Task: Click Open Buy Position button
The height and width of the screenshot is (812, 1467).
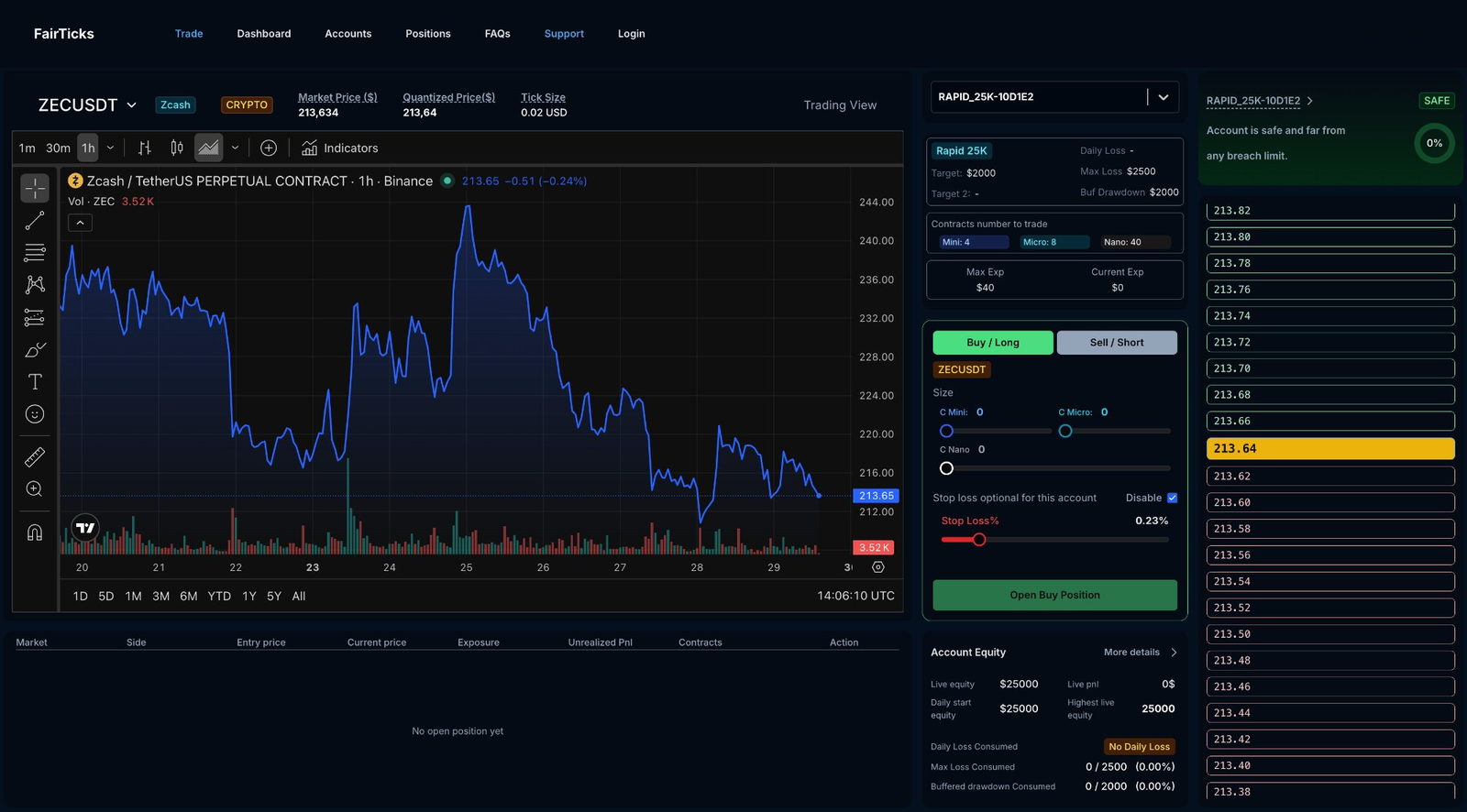Action: coord(1055,595)
